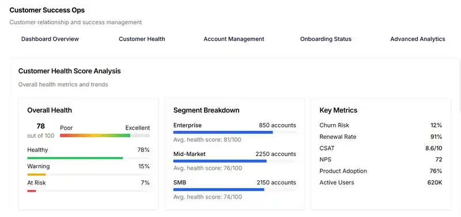Select the Account Management tab
This screenshot has width=461, height=217.
tap(234, 39)
